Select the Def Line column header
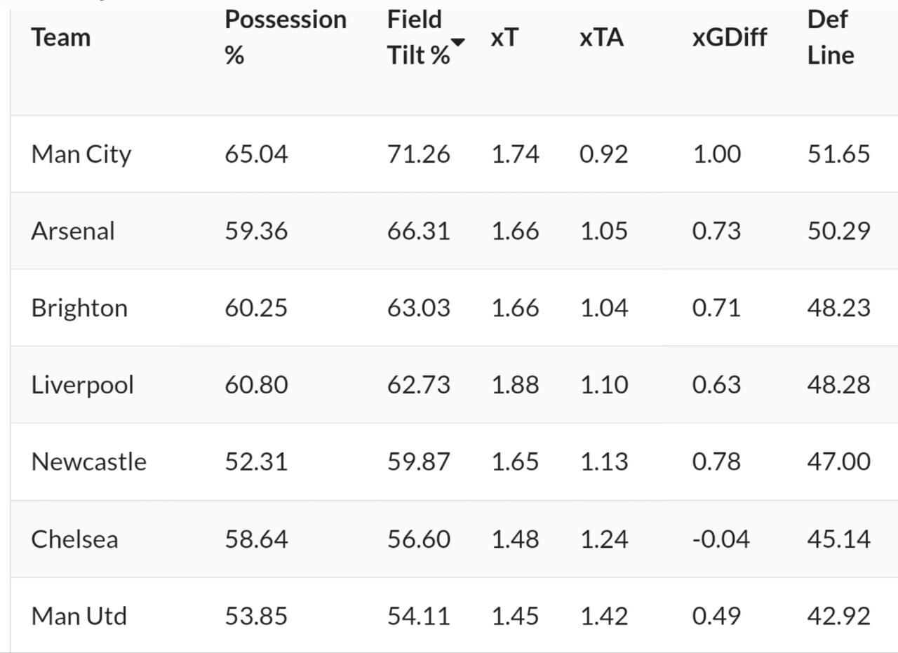The width and height of the screenshot is (898, 653). [x=830, y=37]
